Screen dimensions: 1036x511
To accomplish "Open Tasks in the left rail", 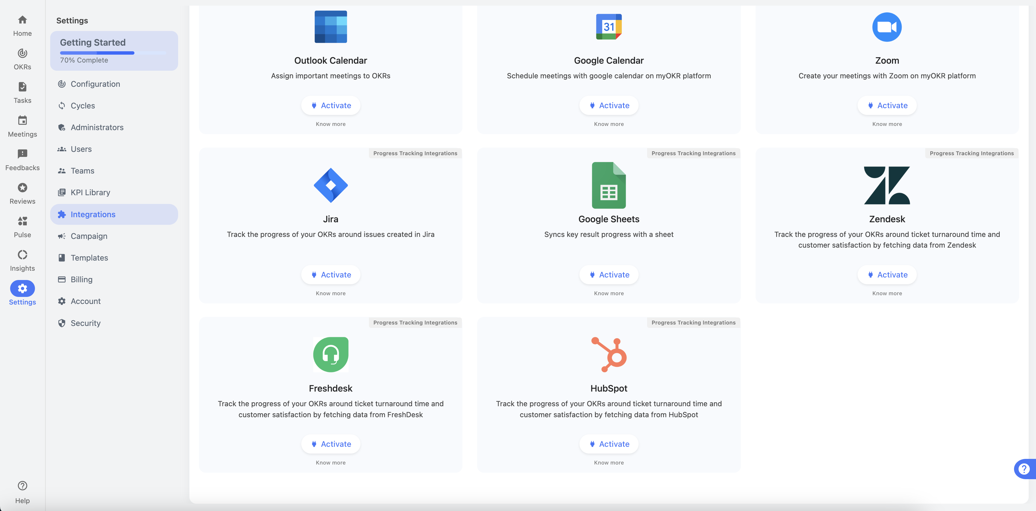I will pos(22,93).
